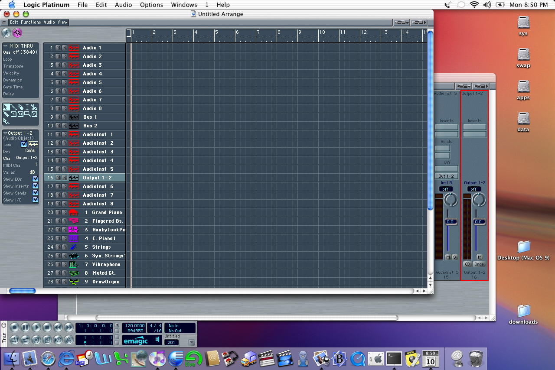Mute the Audio 1 track
The height and width of the screenshot is (370, 555).
click(x=58, y=48)
